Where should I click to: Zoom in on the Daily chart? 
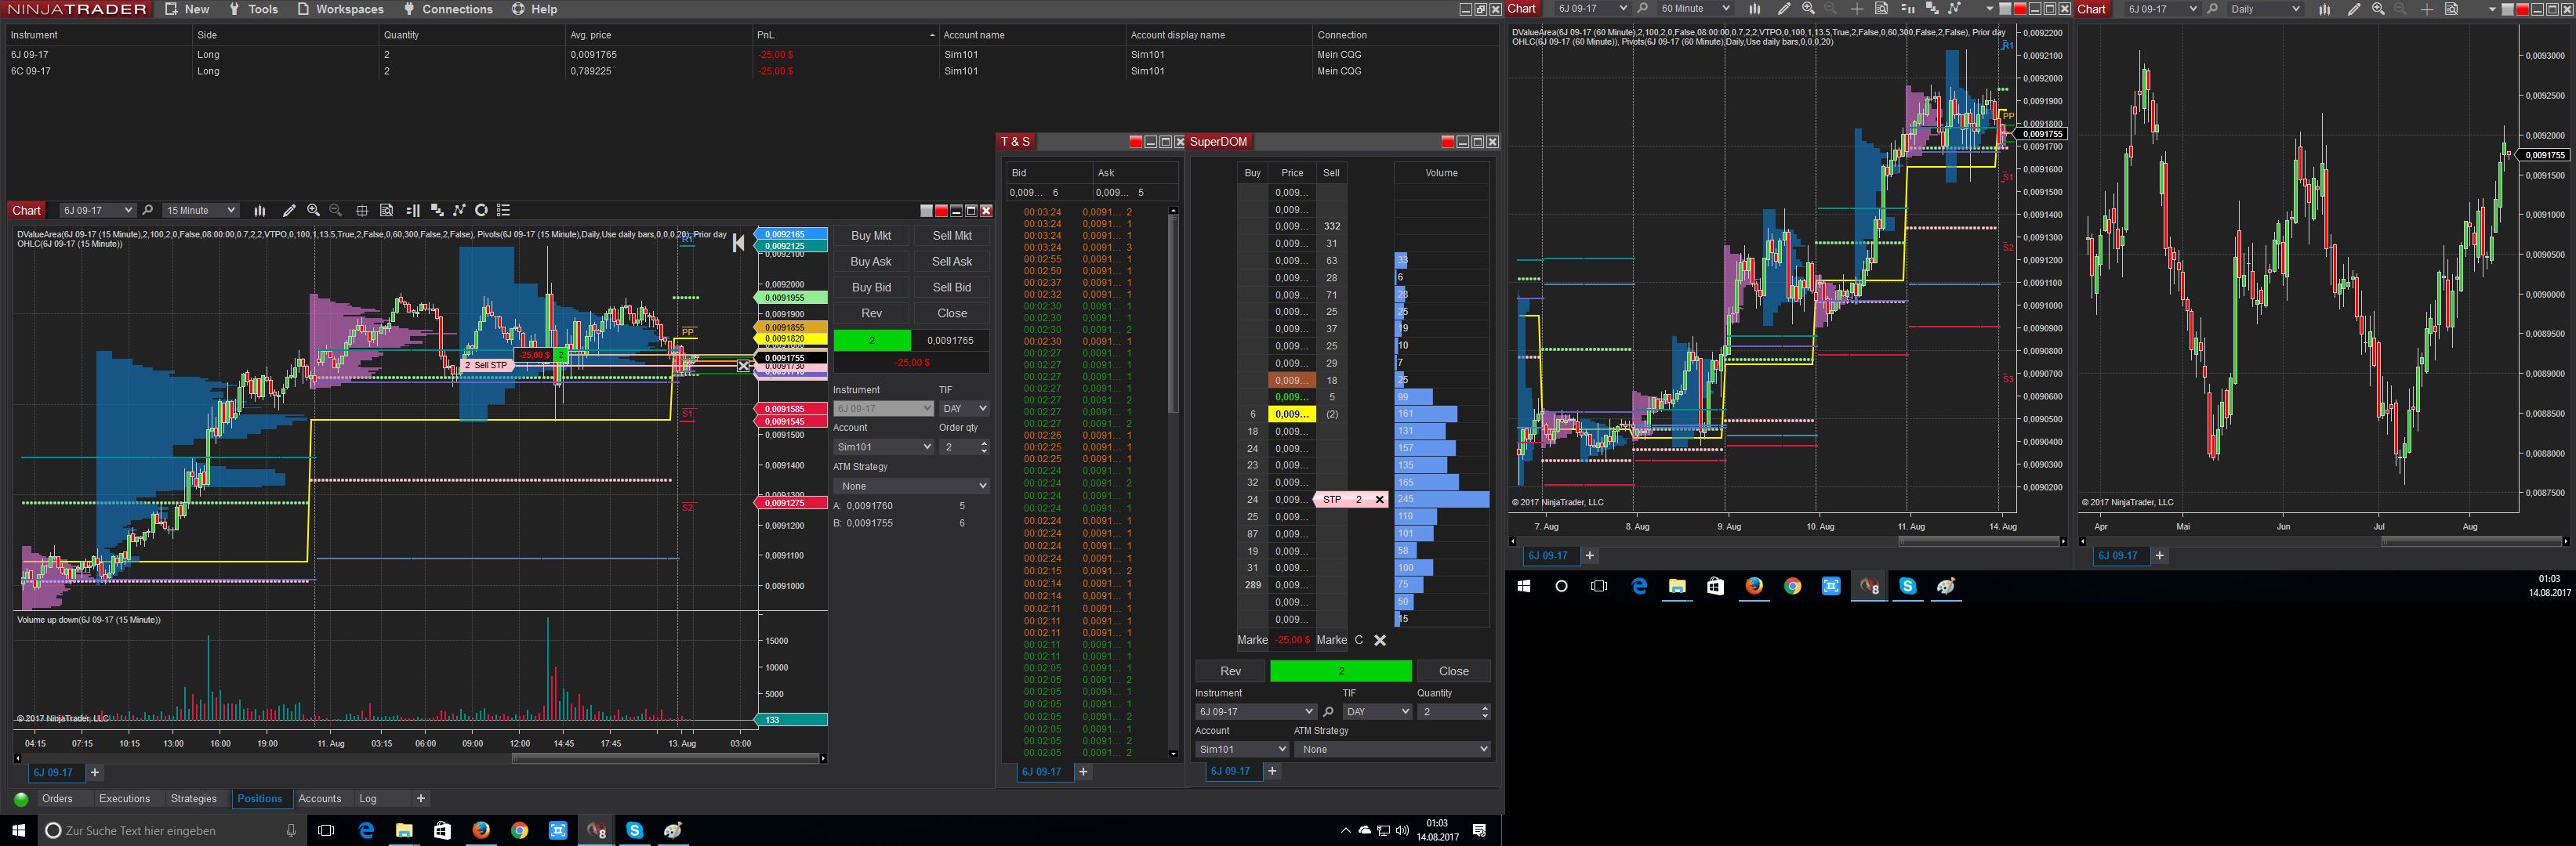(x=2378, y=9)
